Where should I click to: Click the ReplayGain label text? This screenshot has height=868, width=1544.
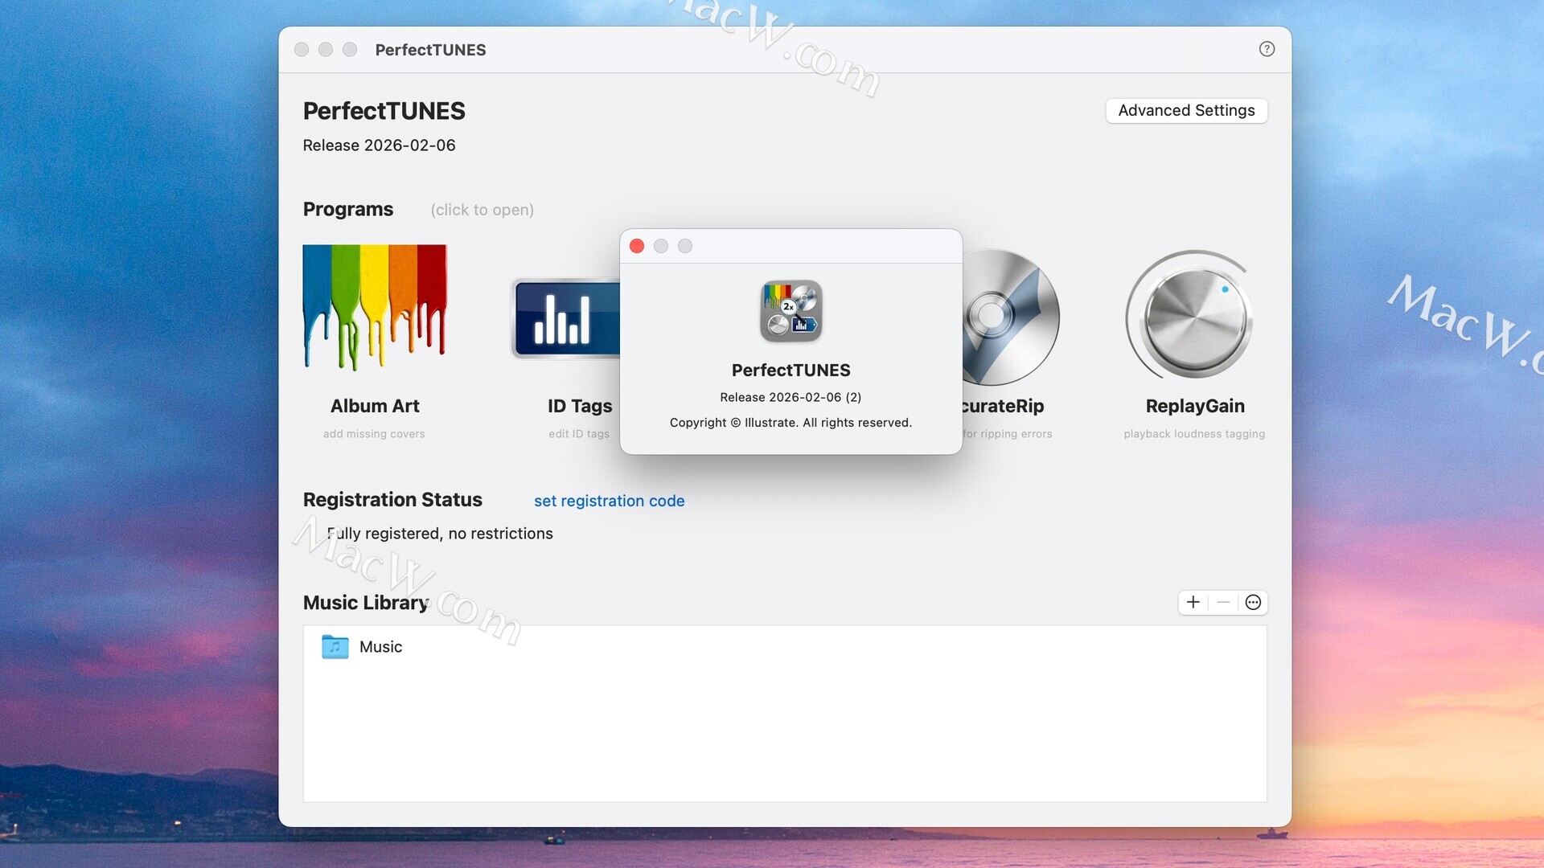(1194, 407)
